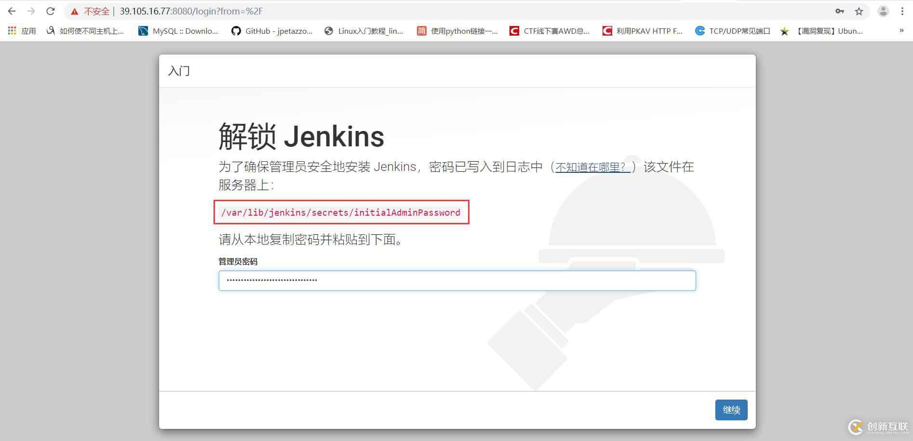913x441 pixels.
Task: Open the 利用PKAV HTTP F bookmark
Action: [x=643, y=31]
